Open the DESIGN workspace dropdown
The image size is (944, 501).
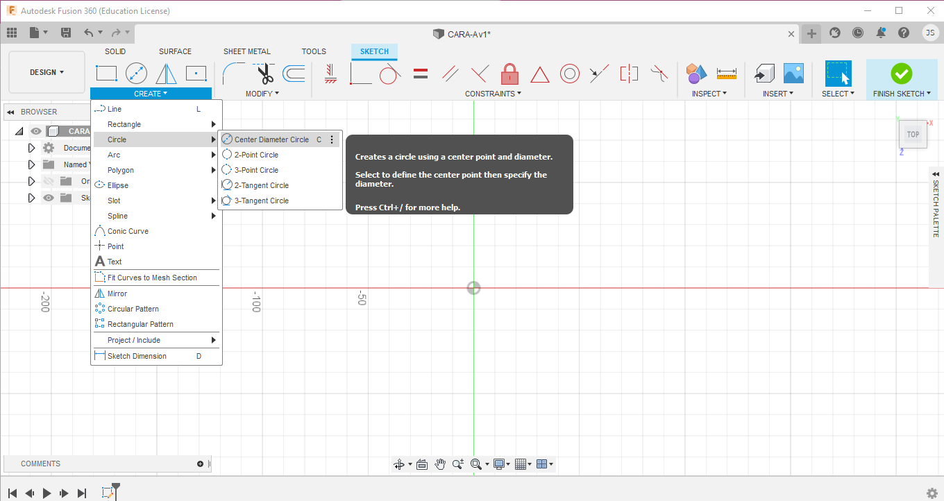pyautogui.click(x=47, y=72)
